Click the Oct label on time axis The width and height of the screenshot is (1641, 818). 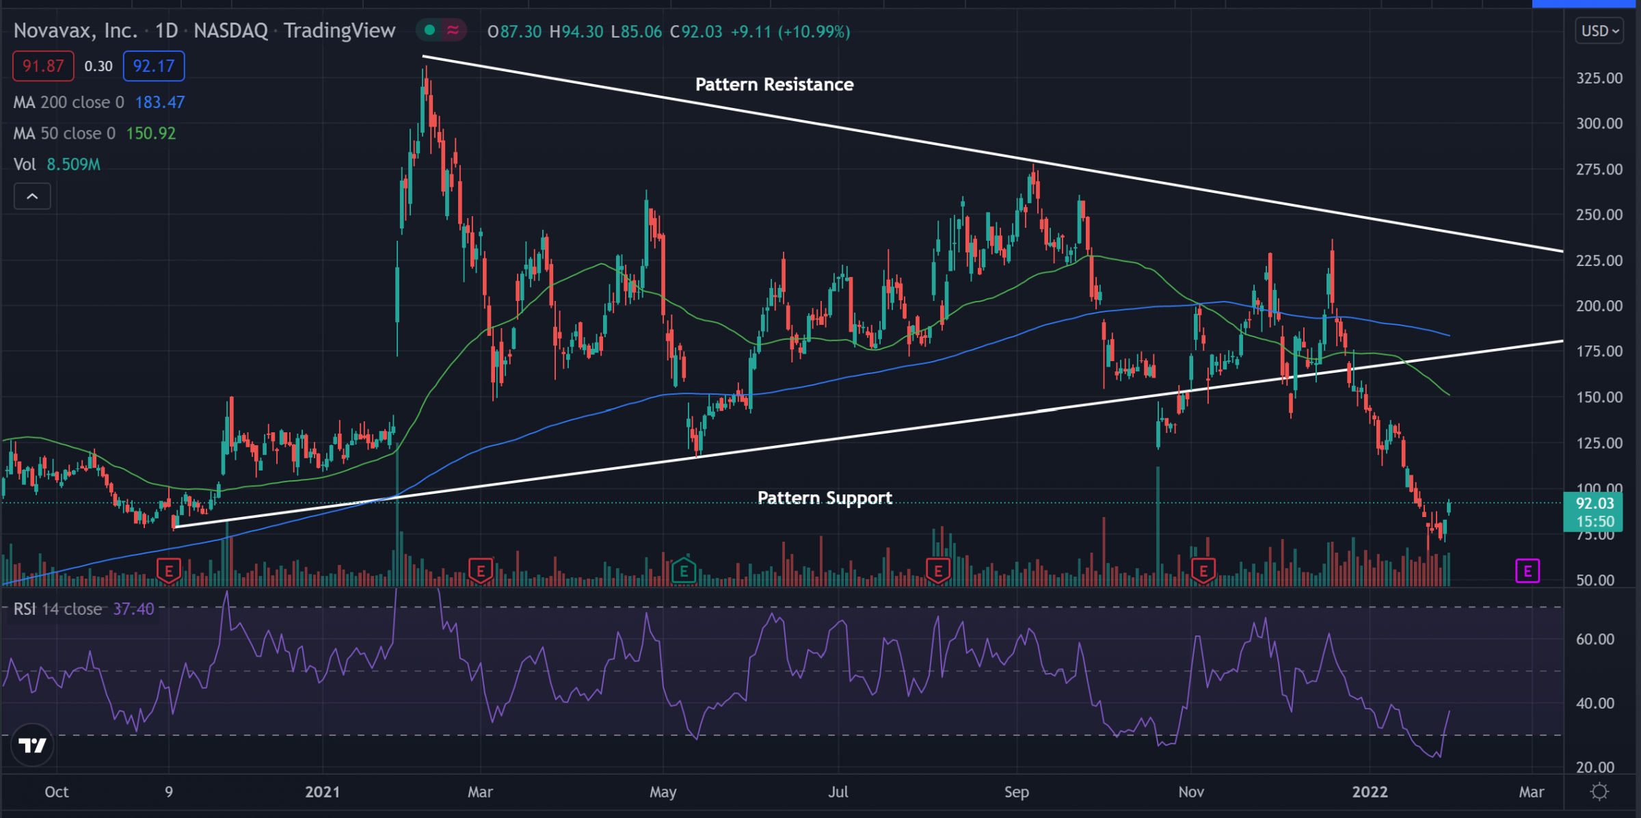[56, 792]
